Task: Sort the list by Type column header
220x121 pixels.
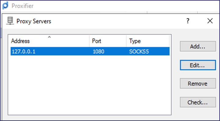Action: click(148, 41)
